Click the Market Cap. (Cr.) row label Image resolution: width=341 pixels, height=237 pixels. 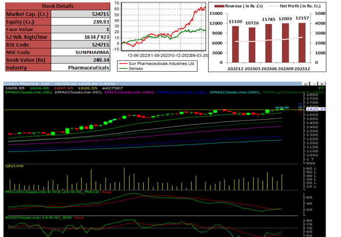pyautogui.click(x=28, y=14)
